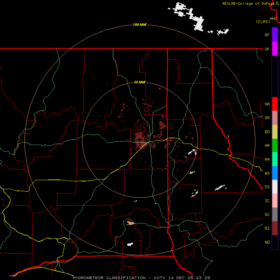
Task: Click the white DS legend swatch
Action: [275, 187]
